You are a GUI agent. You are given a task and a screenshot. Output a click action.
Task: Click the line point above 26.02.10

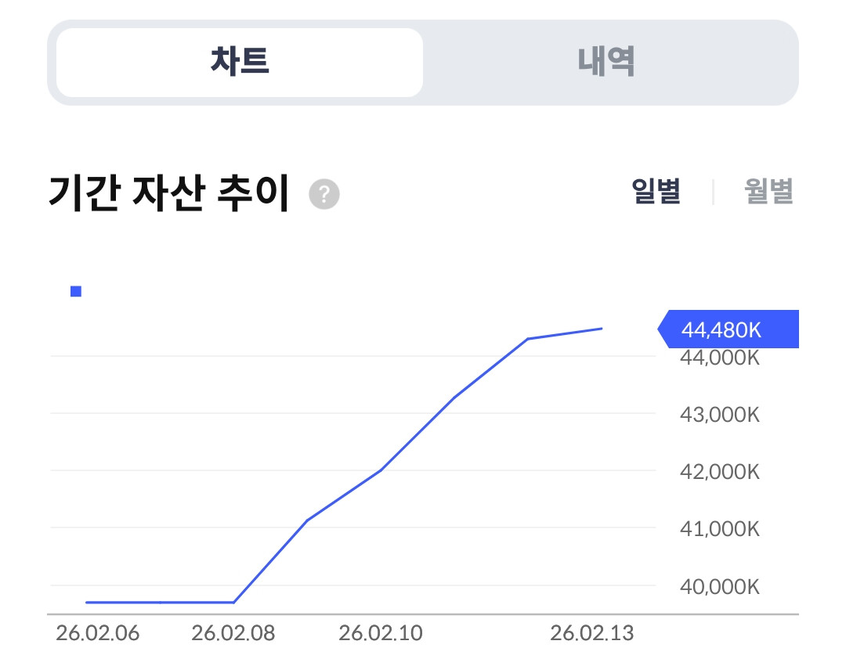tap(381, 470)
